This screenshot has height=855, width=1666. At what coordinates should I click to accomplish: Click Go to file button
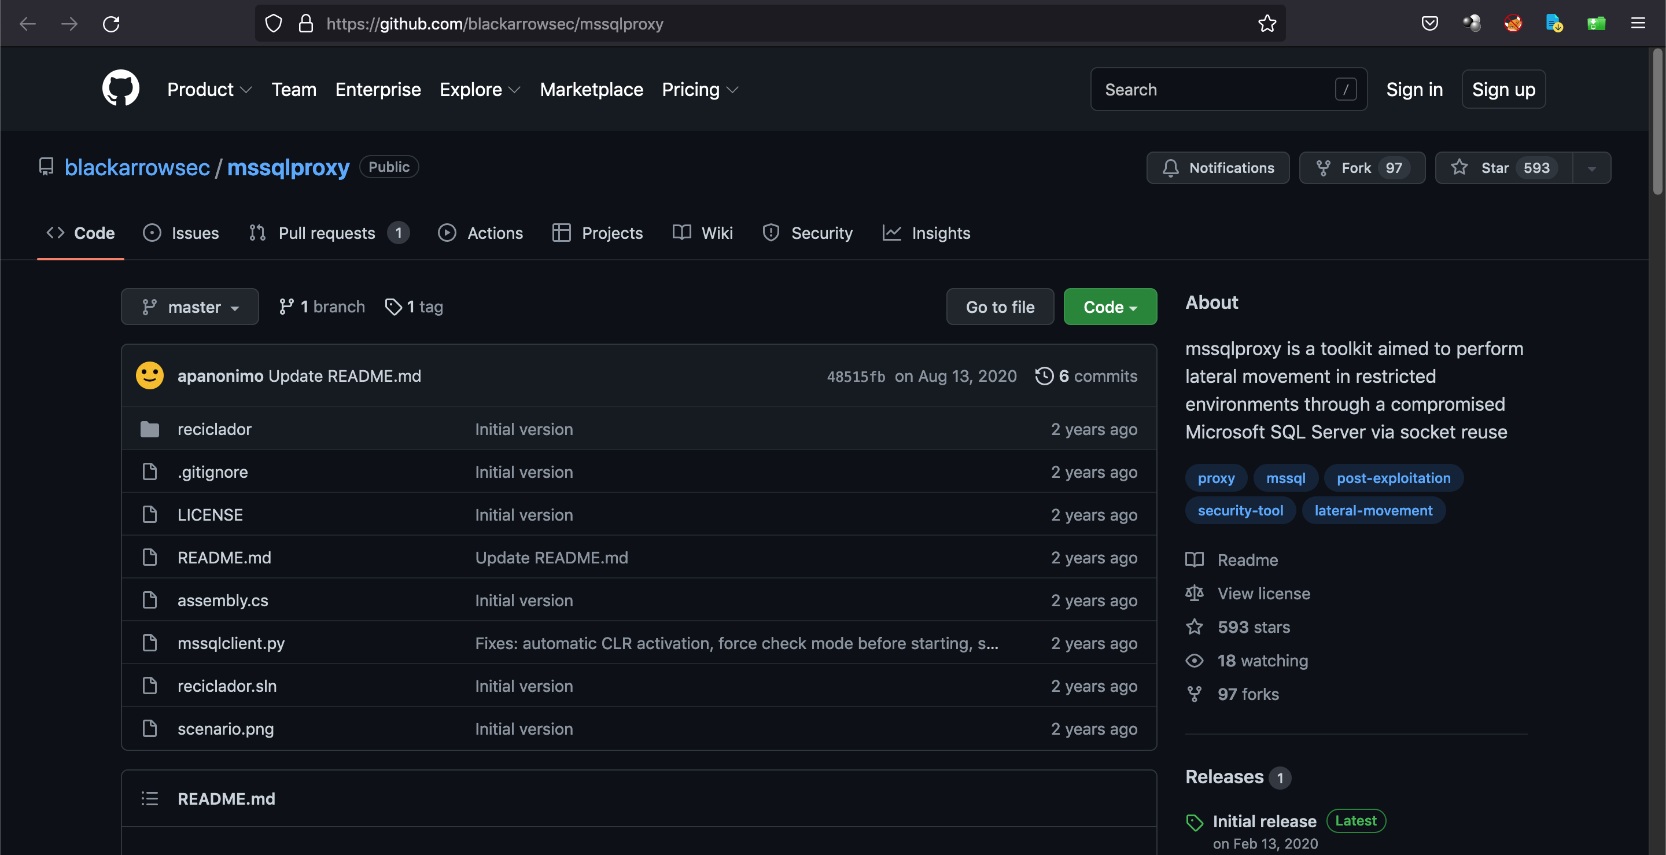point(1000,307)
